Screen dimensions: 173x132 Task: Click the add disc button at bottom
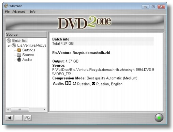(x=27, y=118)
